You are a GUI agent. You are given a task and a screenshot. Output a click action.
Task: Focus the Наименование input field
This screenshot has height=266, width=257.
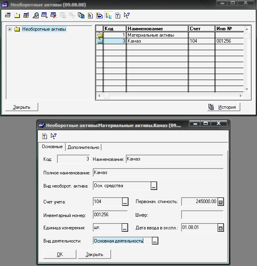[174, 159]
